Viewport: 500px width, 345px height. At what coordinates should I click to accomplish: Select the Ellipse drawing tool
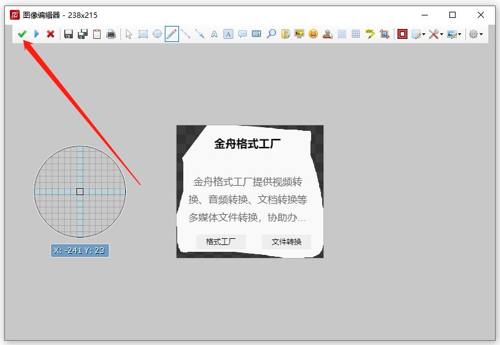point(157,34)
